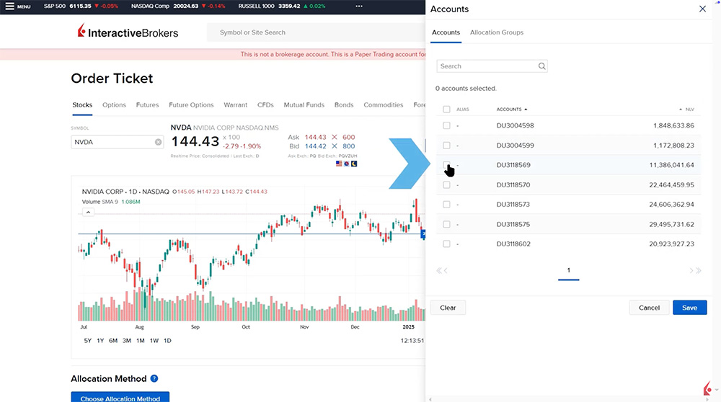Click the Bid price 144.42
721x402 pixels.
coord(316,146)
